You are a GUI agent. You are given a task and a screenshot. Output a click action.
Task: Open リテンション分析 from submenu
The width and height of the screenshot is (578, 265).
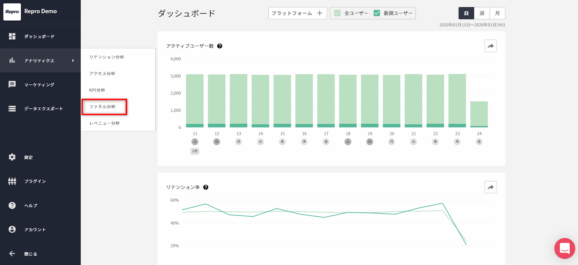(x=107, y=57)
